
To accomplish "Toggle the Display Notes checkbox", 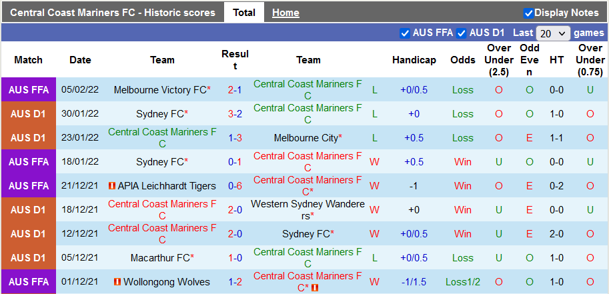I will pos(528,13).
